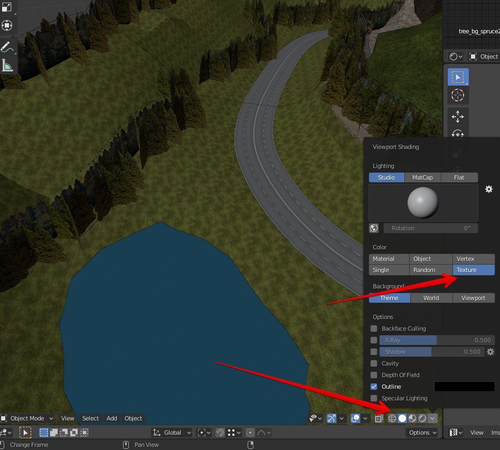The height and width of the screenshot is (450, 500).
Task: Open studio light settings gear
Action: (489, 189)
